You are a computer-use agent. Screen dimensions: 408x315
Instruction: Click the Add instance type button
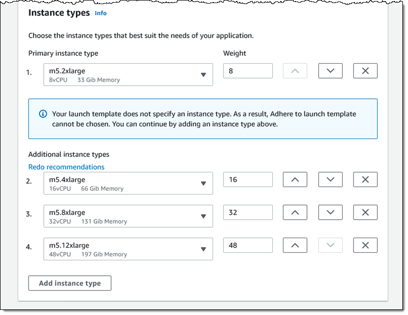tap(70, 283)
